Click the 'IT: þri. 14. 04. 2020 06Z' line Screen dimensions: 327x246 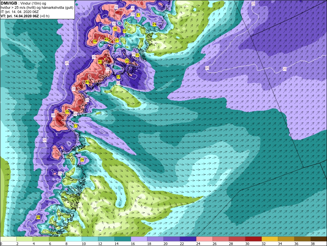[20, 12]
